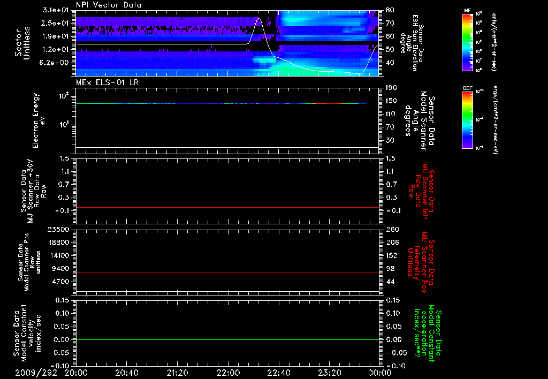Click the Electron Energy eV axis label
548x379 pixels.
39,120
